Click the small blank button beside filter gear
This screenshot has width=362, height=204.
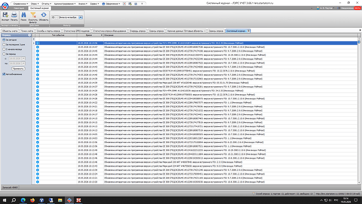56,17
